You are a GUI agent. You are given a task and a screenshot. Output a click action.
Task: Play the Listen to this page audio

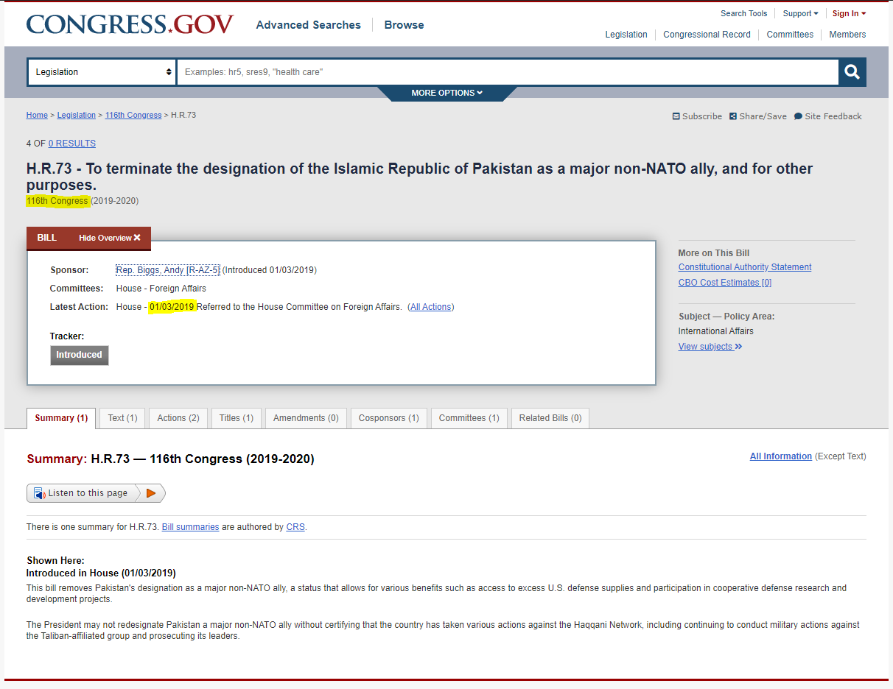(151, 493)
